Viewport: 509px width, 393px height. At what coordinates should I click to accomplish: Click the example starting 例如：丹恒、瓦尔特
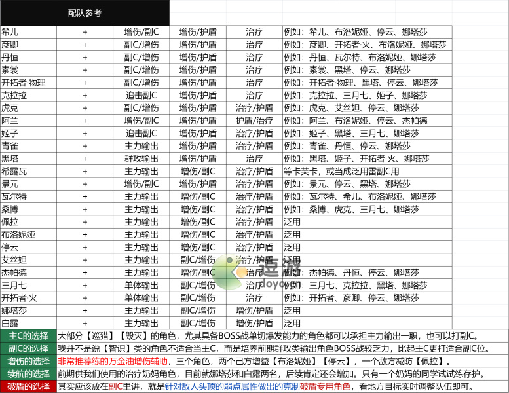click(x=360, y=58)
